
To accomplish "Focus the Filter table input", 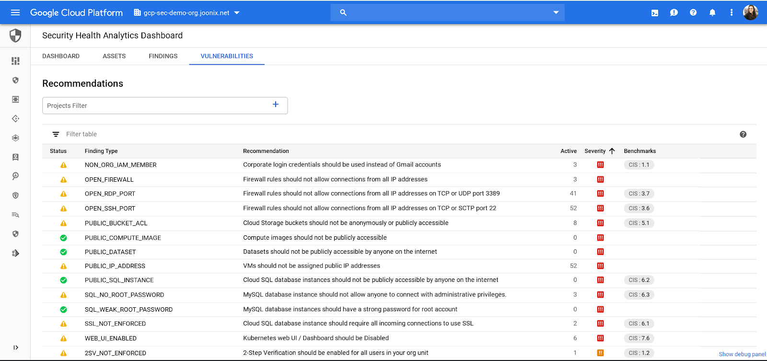I will coord(81,134).
